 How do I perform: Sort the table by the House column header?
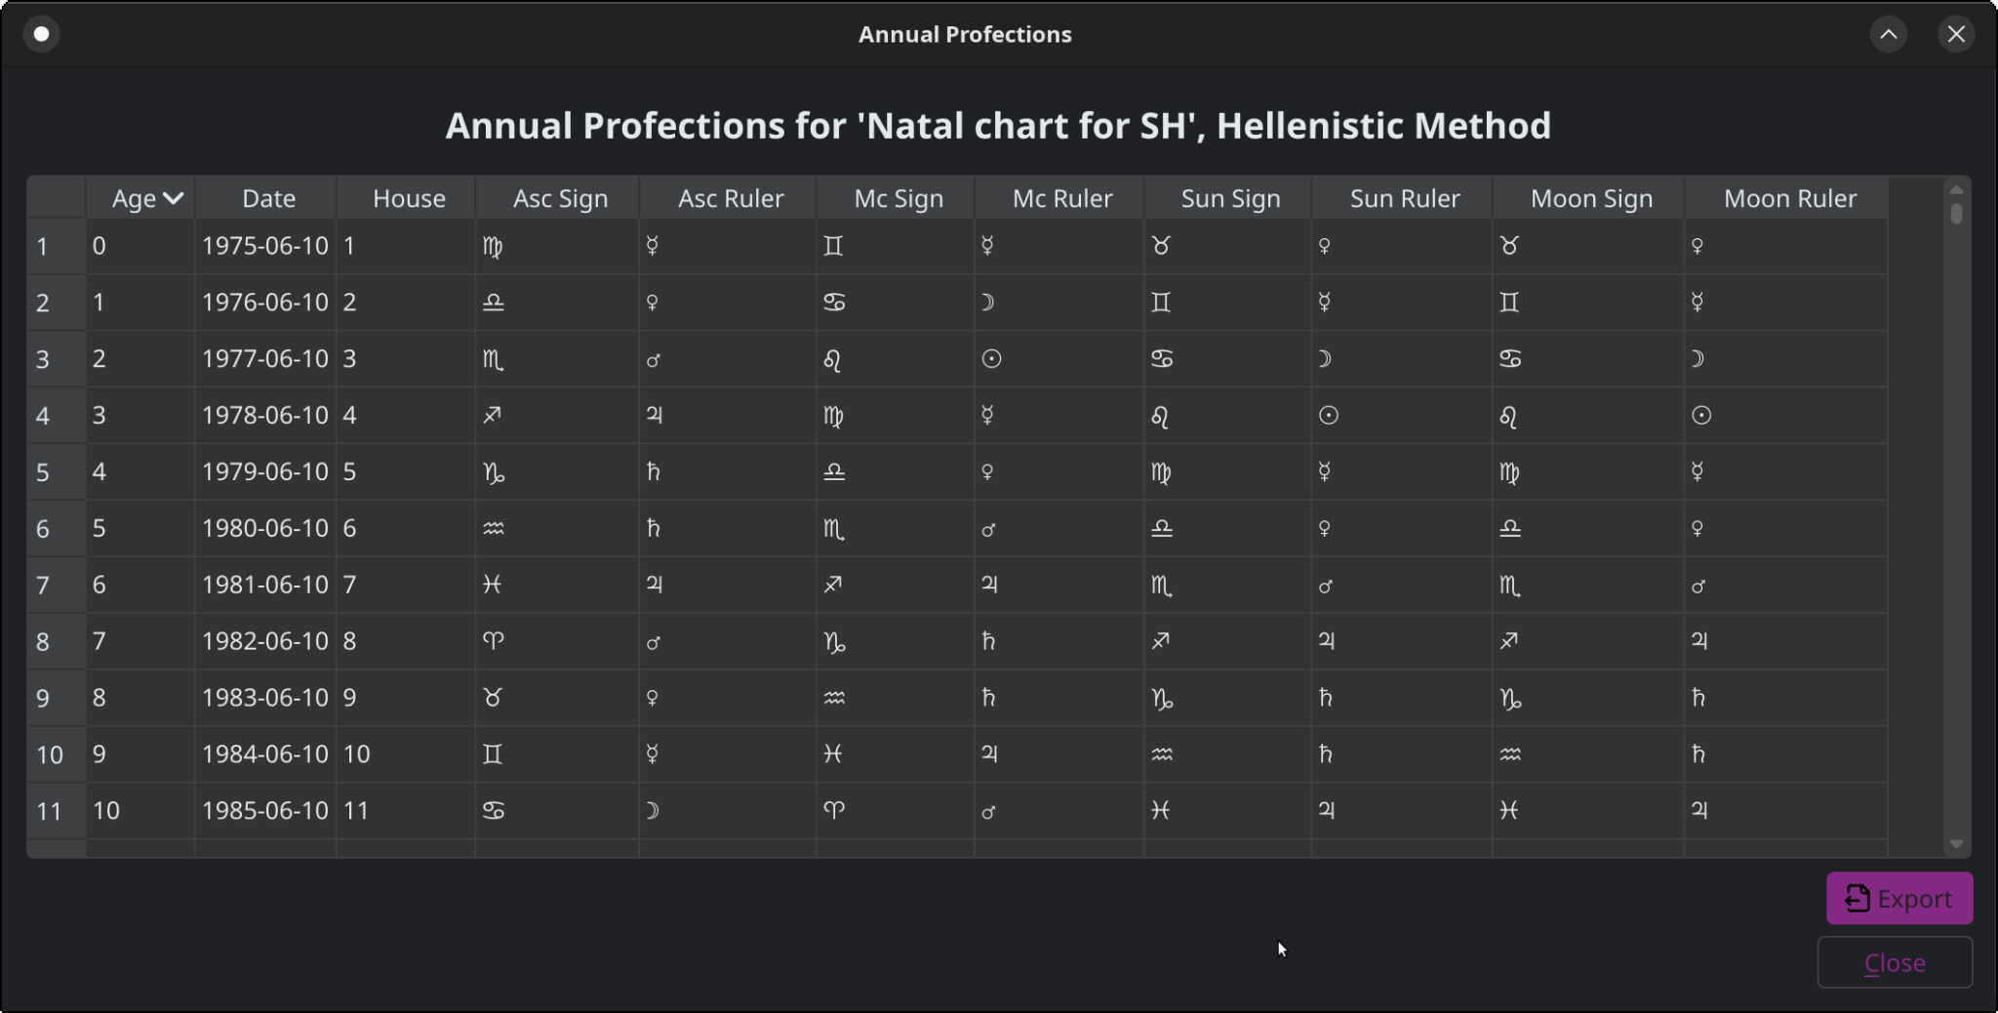[407, 197]
